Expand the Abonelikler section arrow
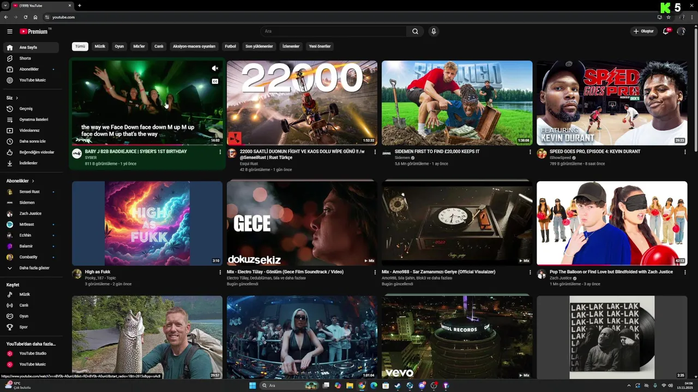Viewport: 698px width, 392px height. pyautogui.click(x=33, y=181)
